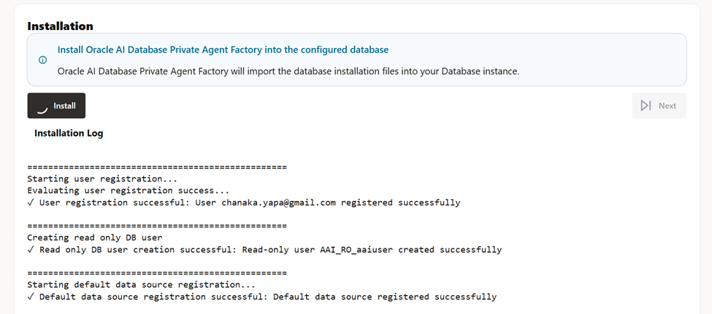Click 'Starting default data source registration...' log line
Image resolution: width=712 pixels, height=314 pixels.
click(x=141, y=284)
